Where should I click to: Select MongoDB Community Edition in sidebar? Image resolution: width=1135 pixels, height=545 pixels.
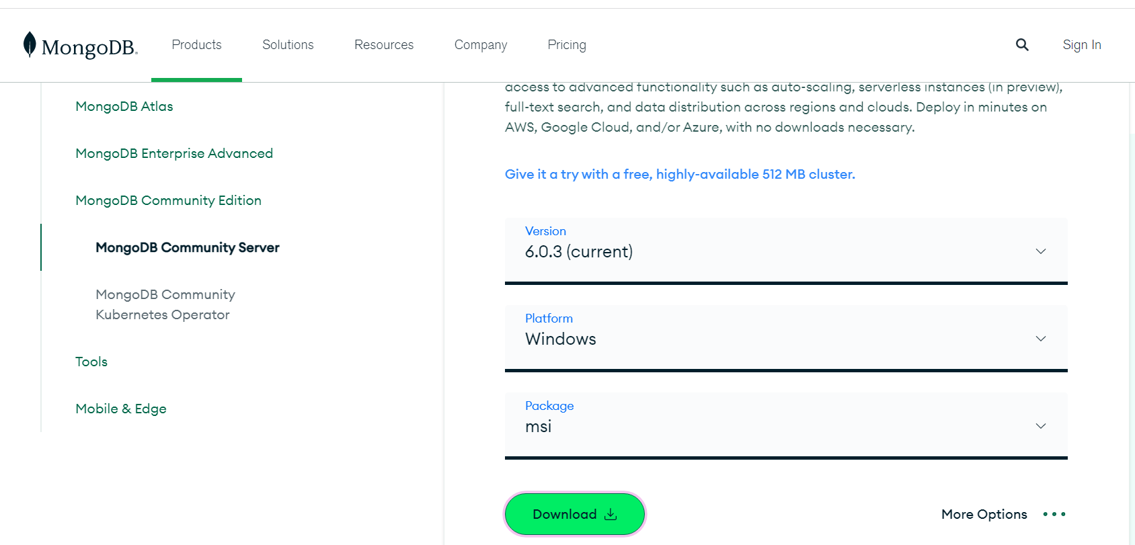[168, 200]
